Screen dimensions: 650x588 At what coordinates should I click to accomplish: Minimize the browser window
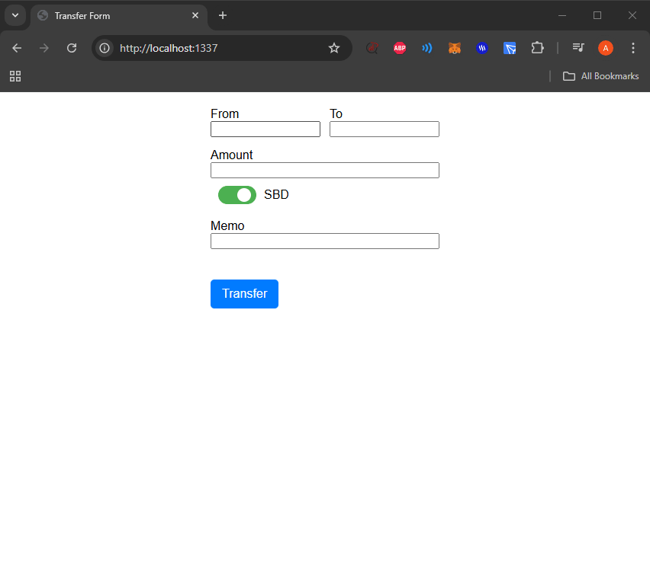click(x=562, y=15)
